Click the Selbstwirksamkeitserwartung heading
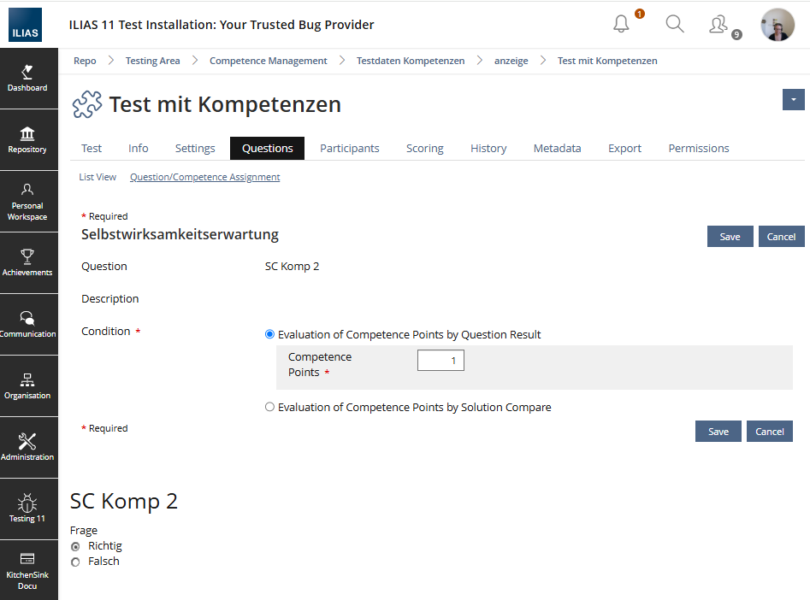Viewport: 810px width, 600px height. coord(180,234)
